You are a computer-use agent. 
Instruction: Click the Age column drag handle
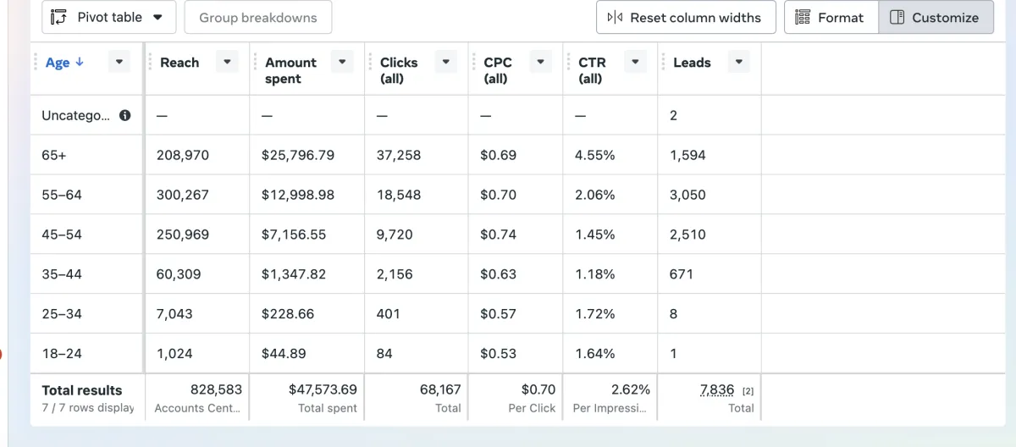(x=36, y=62)
